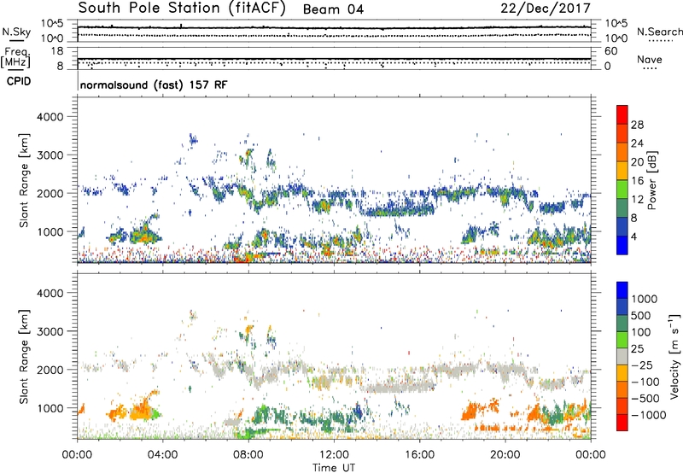Click the '18' frequency axis value

pyautogui.click(x=57, y=51)
